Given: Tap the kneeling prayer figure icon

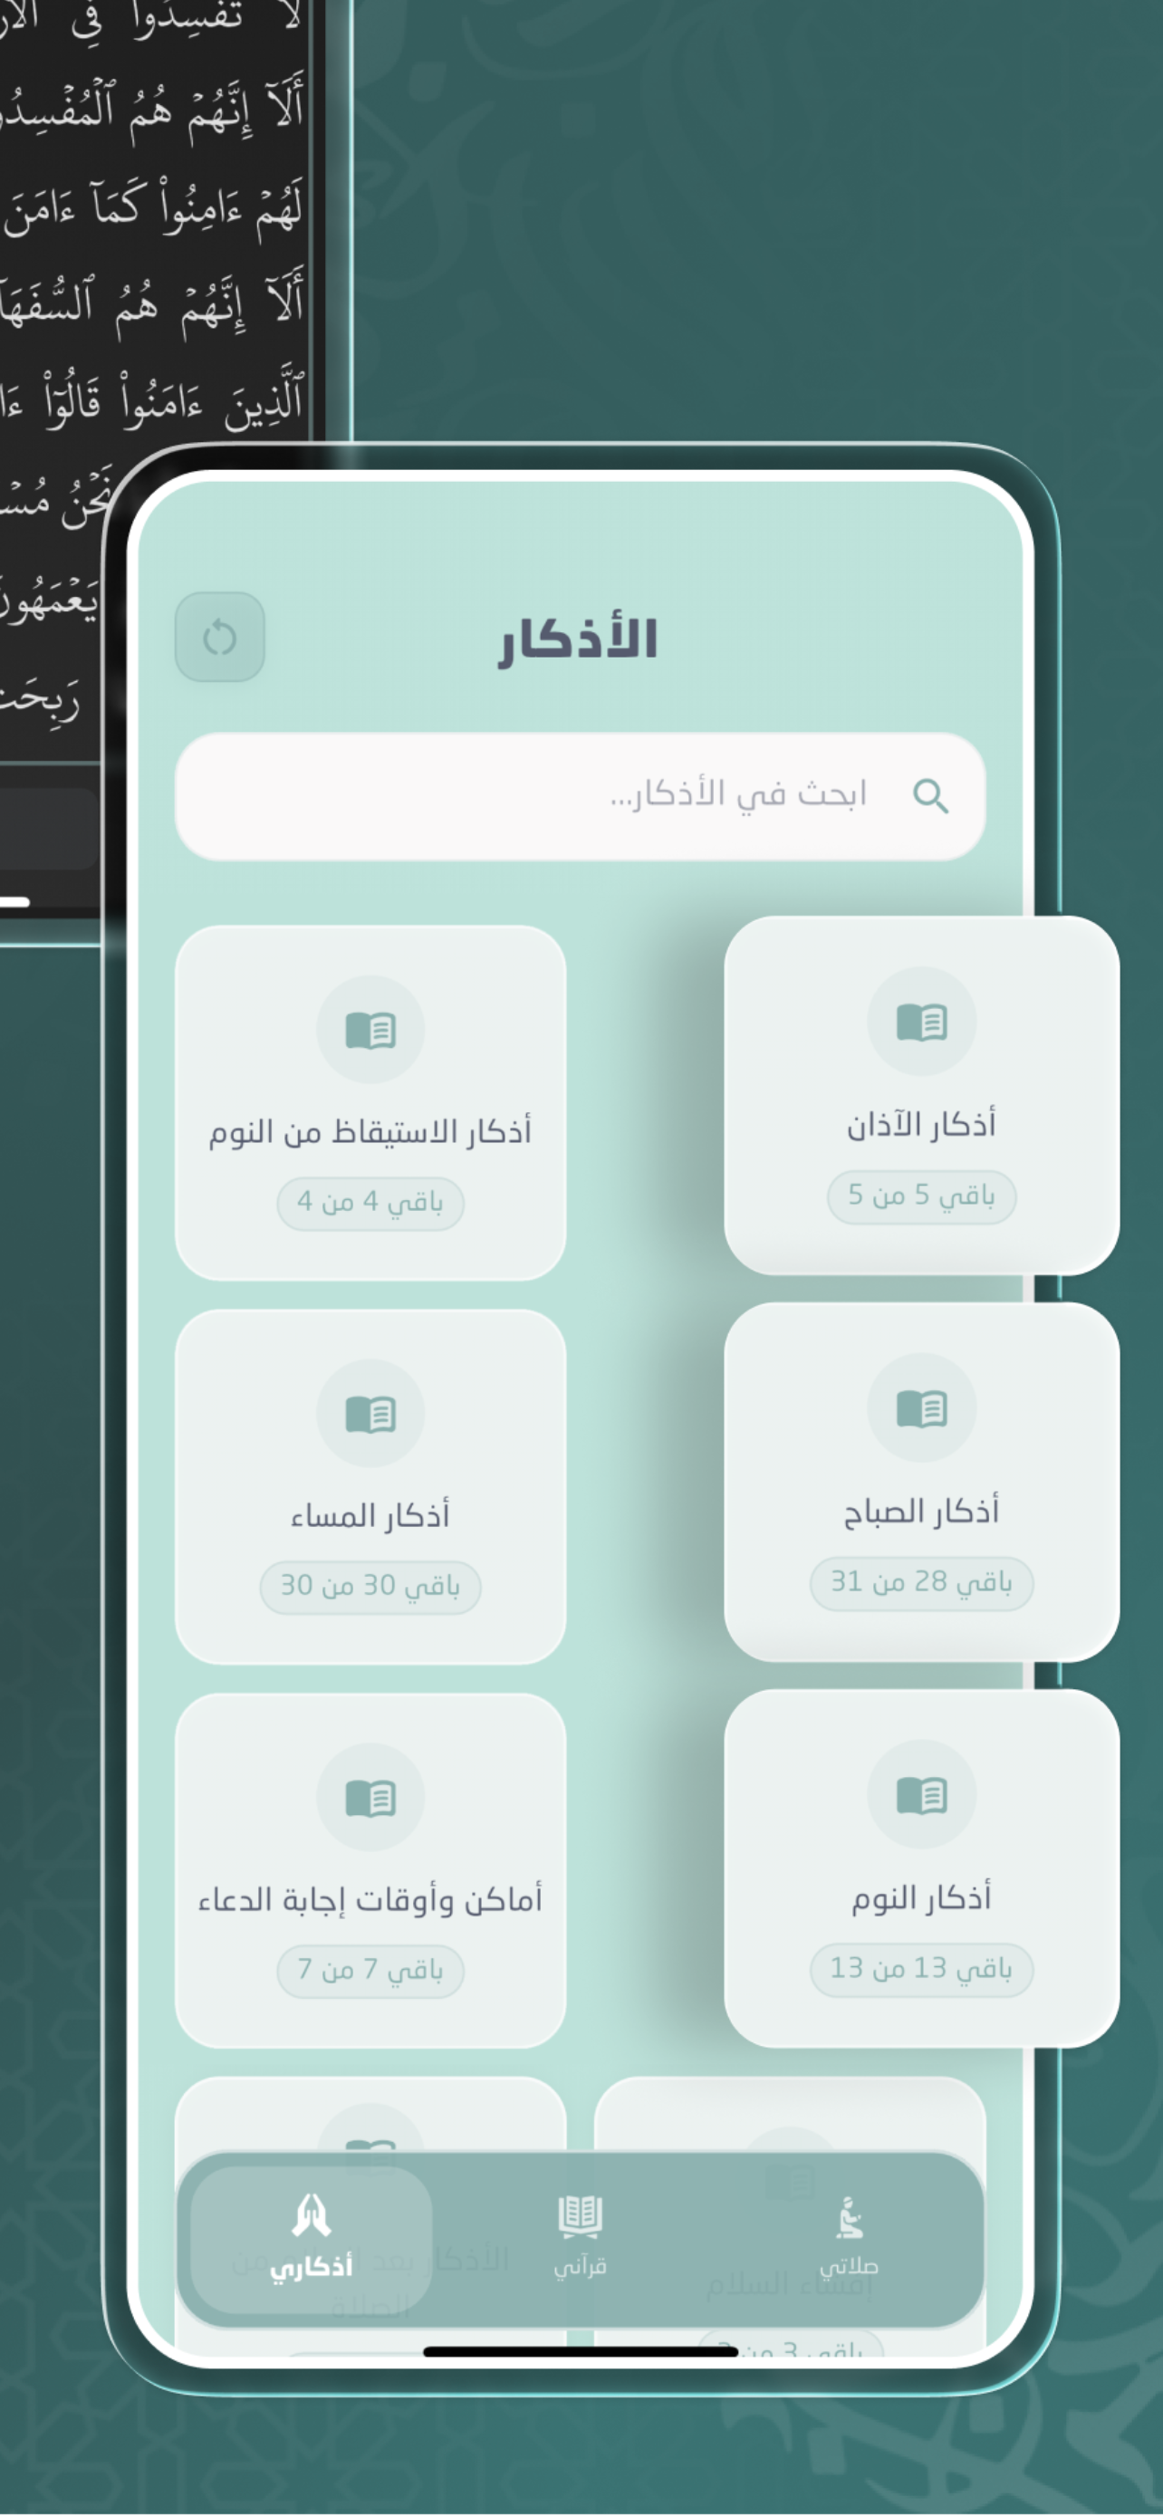Looking at the screenshot, I should [x=850, y=2217].
